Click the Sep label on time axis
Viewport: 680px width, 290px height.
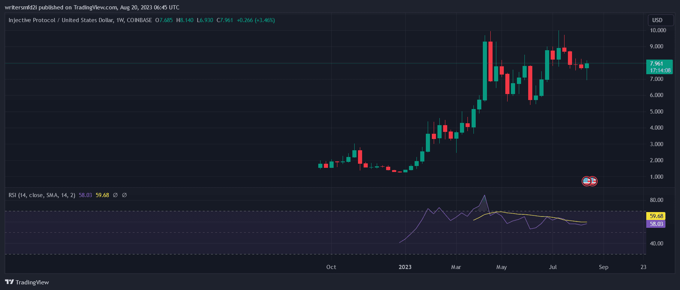604,267
